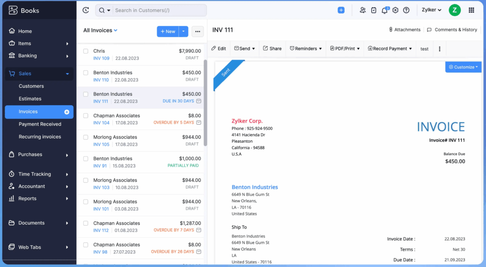Click the blue quick create plus icon
This screenshot has height=267, width=486.
coord(341,10)
